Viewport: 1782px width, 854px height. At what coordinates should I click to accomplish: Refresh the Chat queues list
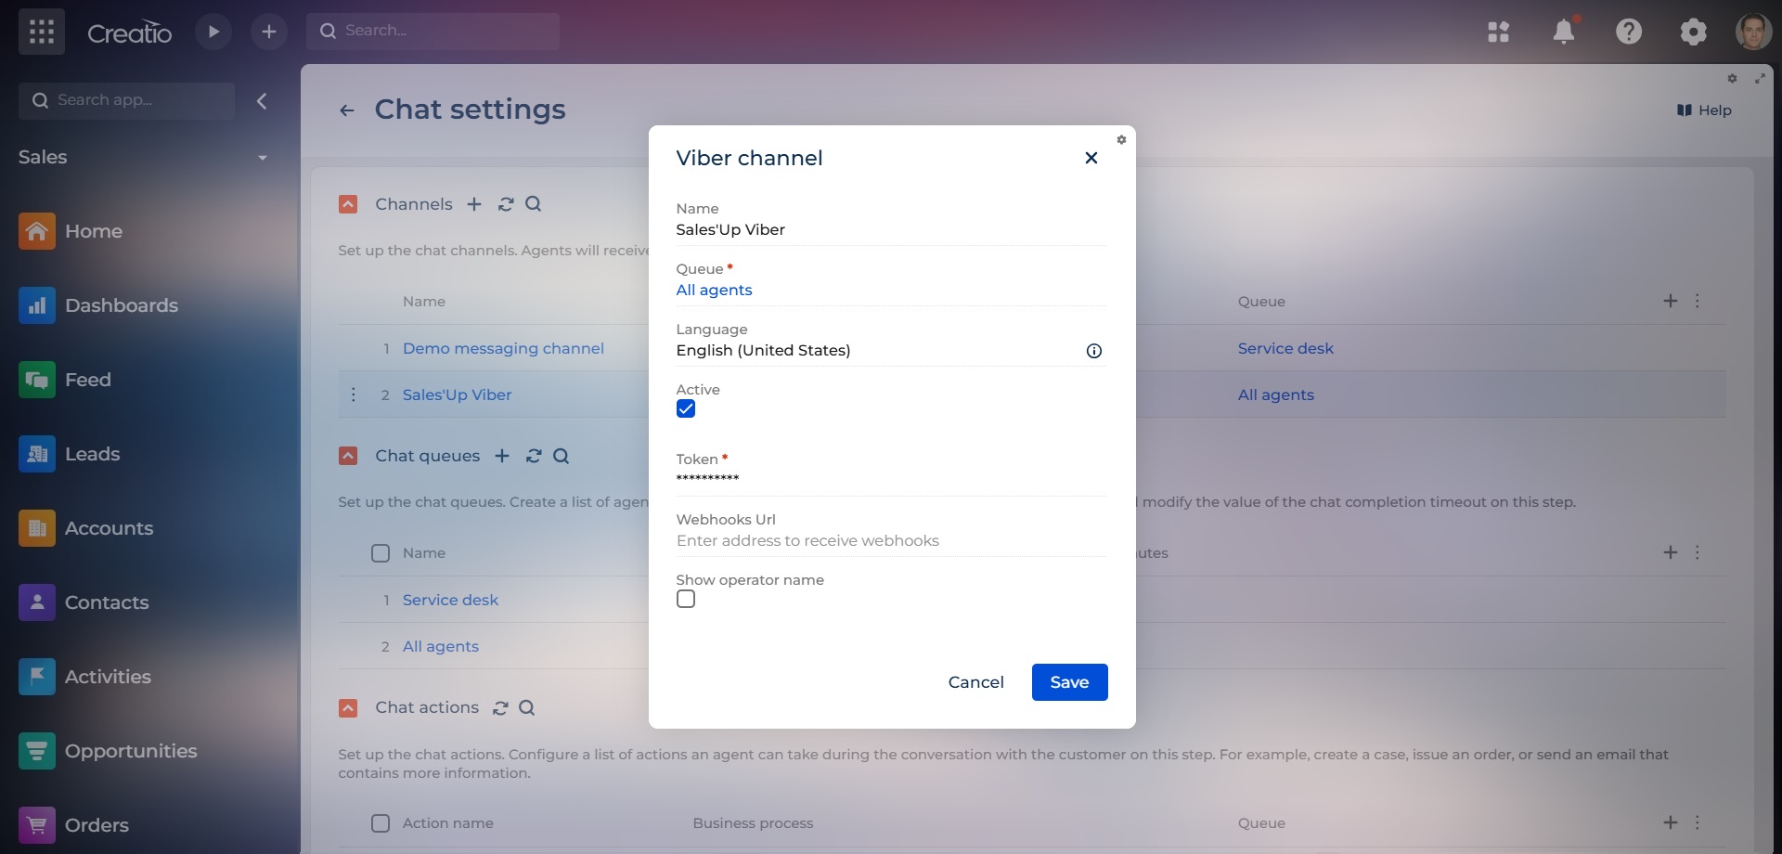pyautogui.click(x=534, y=456)
